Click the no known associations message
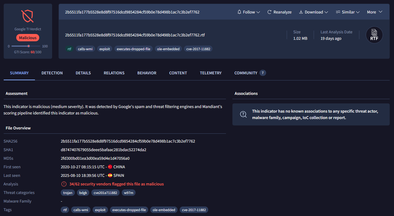Image resolution: width=394 pixels, height=216 pixels. pyautogui.click(x=315, y=114)
